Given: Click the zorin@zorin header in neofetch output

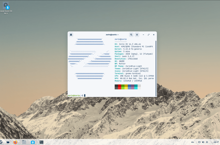Looking at the screenshot, I should click(x=121, y=39).
